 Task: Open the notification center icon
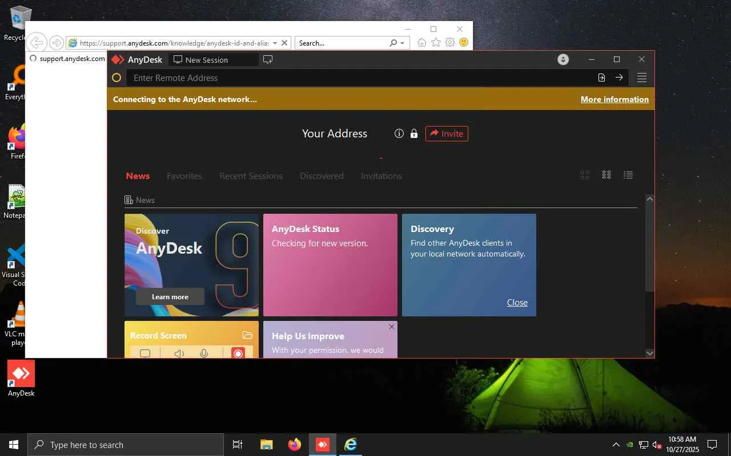[712, 445]
